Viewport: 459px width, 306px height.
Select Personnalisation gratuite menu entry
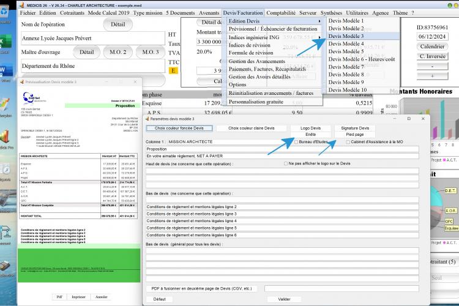[256, 102]
